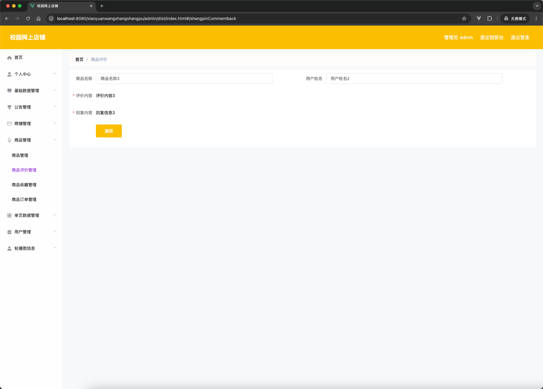Expand the 轮播图信息 menu chevron
Viewport: 543px width, 389px height.
pyautogui.click(x=55, y=248)
